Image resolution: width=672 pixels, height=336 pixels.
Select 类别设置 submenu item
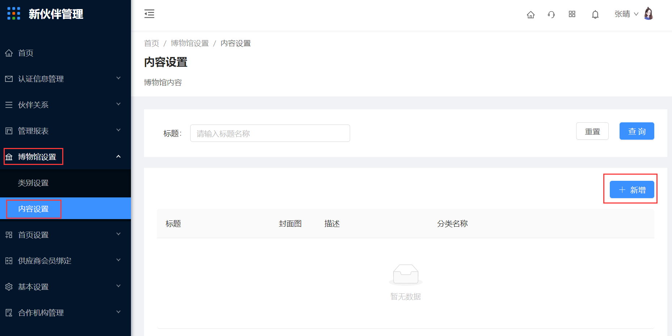pyautogui.click(x=65, y=183)
